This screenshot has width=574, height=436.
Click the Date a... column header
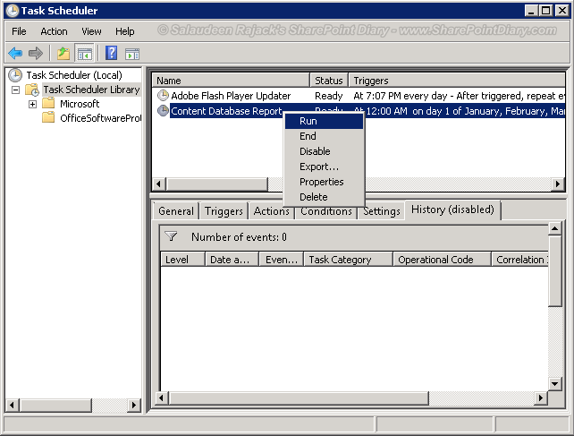tap(232, 260)
